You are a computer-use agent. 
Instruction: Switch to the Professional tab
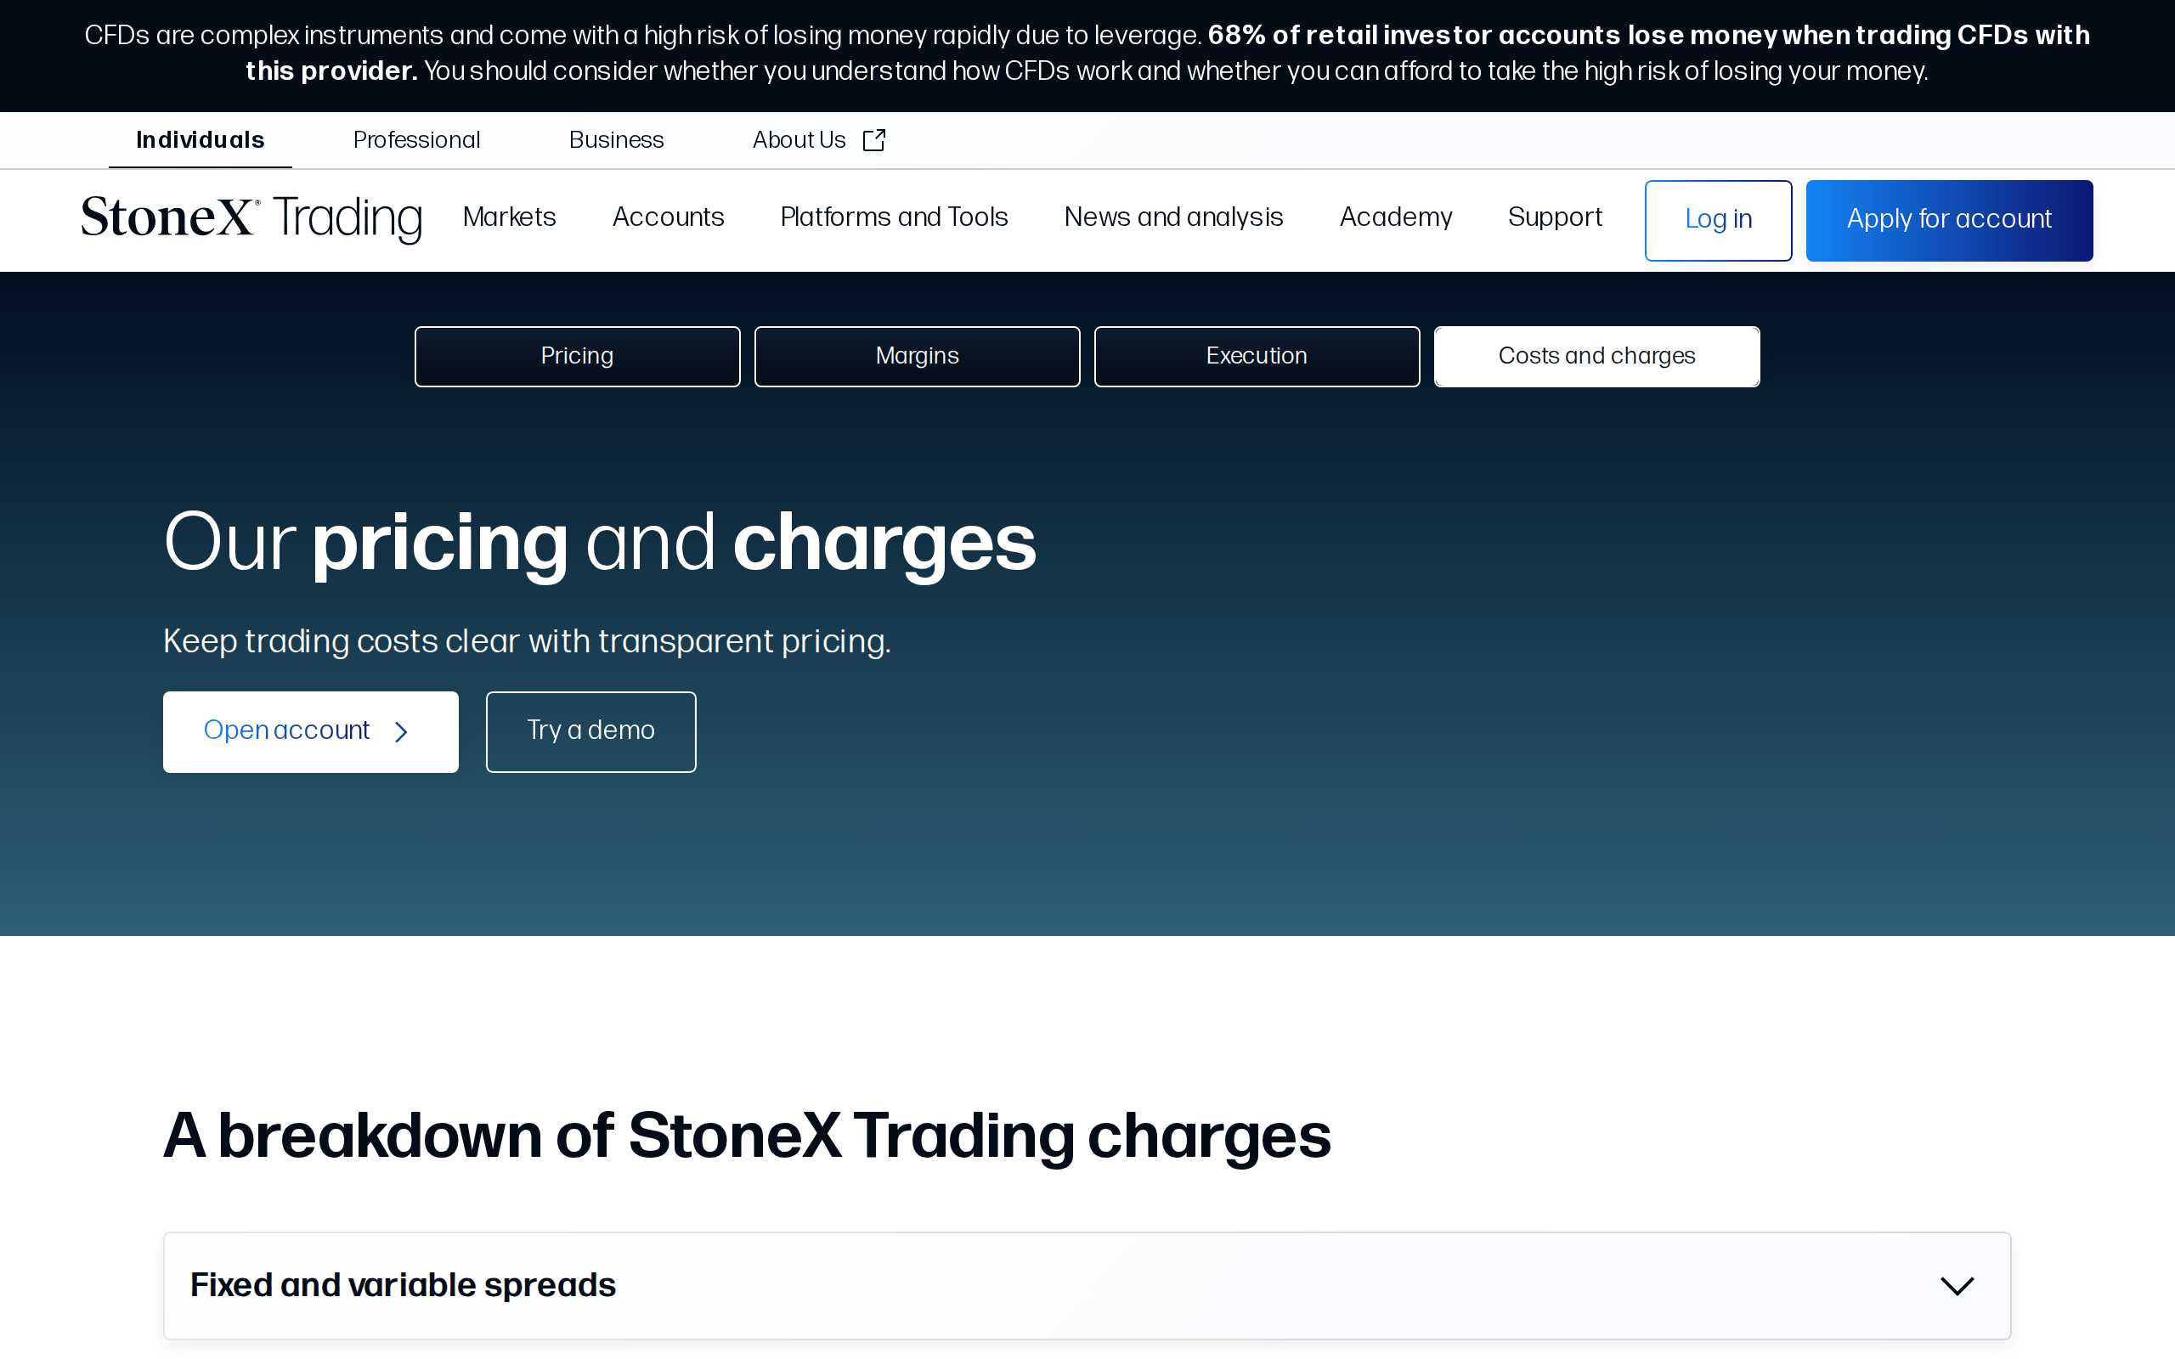(416, 140)
